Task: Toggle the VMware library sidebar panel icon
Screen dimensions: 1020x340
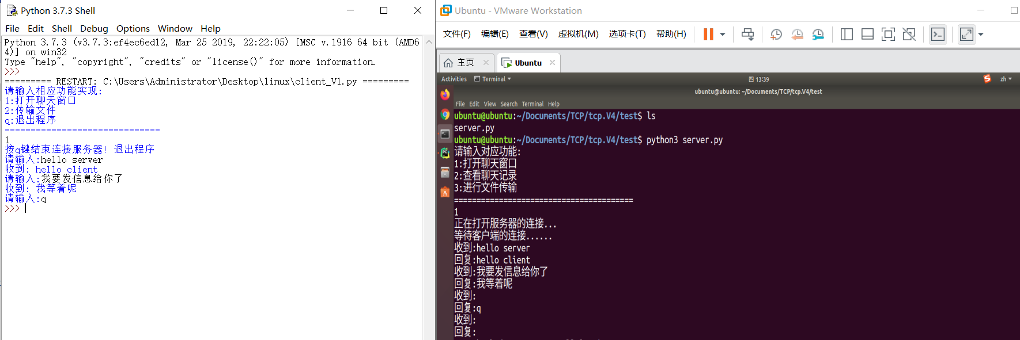Action: [847, 35]
